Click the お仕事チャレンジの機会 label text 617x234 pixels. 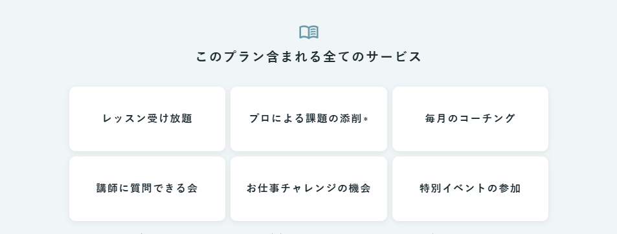pos(309,189)
